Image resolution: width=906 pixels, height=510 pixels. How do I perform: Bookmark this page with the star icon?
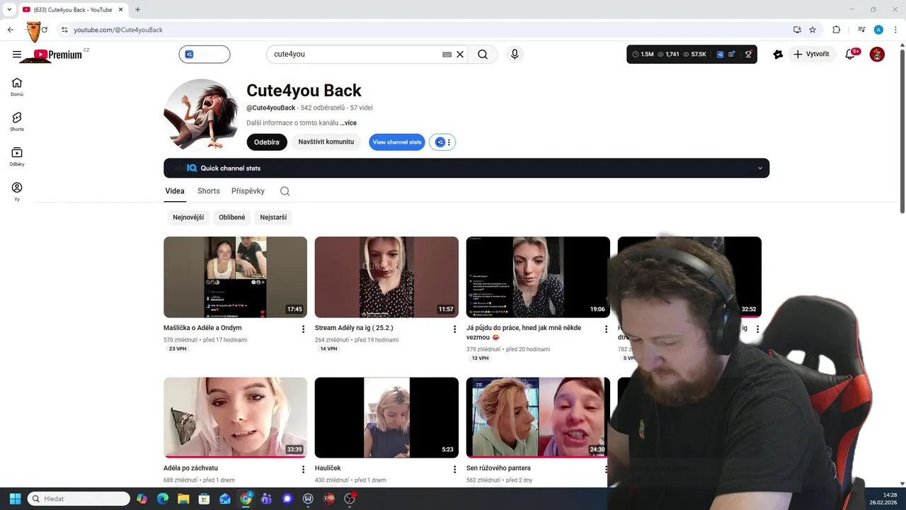[813, 30]
